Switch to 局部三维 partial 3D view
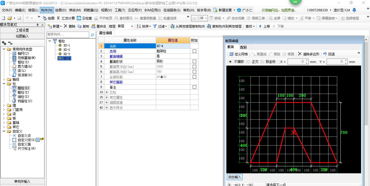 coord(256,18)
